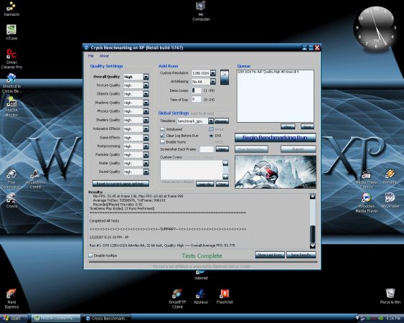Click the taskbar clock showing 5:24 PM
404x323 pixels.
pos(393,319)
